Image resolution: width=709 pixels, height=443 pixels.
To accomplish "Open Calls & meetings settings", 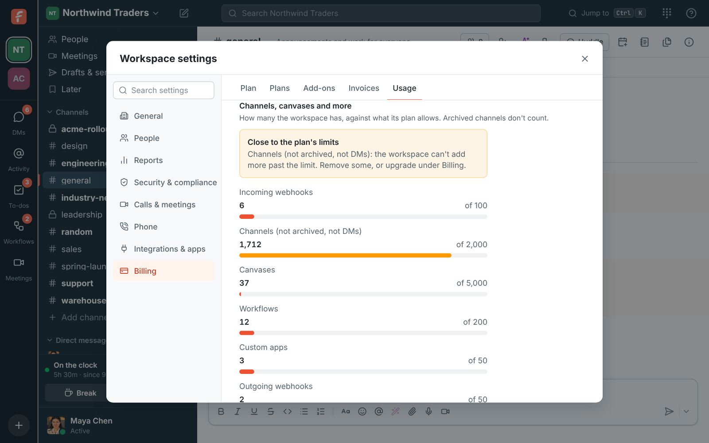I will [164, 205].
